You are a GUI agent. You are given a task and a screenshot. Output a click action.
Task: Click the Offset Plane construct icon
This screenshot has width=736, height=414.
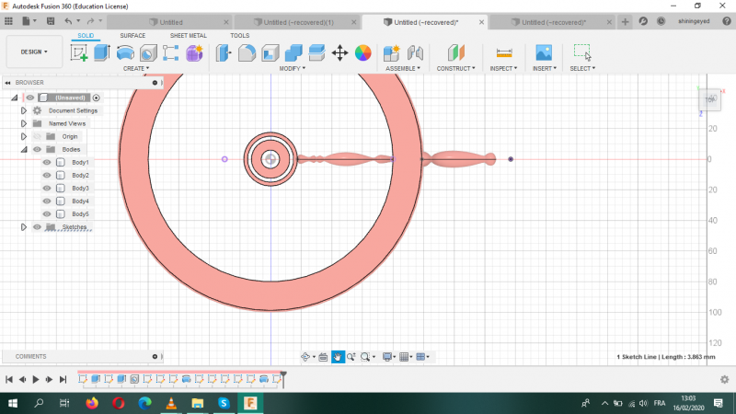coord(456,52)
